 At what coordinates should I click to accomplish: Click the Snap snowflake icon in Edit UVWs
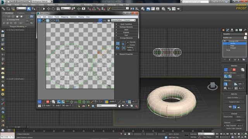pos(93,106)
